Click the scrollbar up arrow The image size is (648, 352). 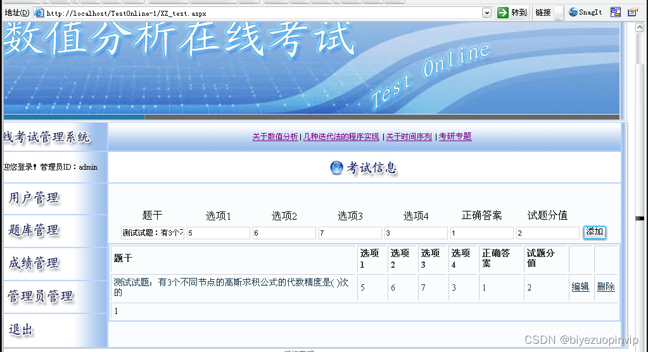[640, 28]
